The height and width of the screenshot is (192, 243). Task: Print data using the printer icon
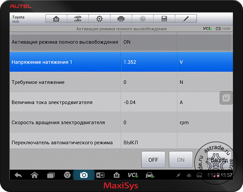[121, 19]
